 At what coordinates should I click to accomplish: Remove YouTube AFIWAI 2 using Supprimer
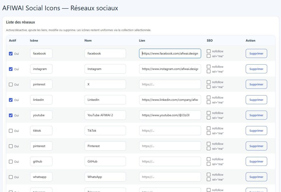click(x=256, y=115)
